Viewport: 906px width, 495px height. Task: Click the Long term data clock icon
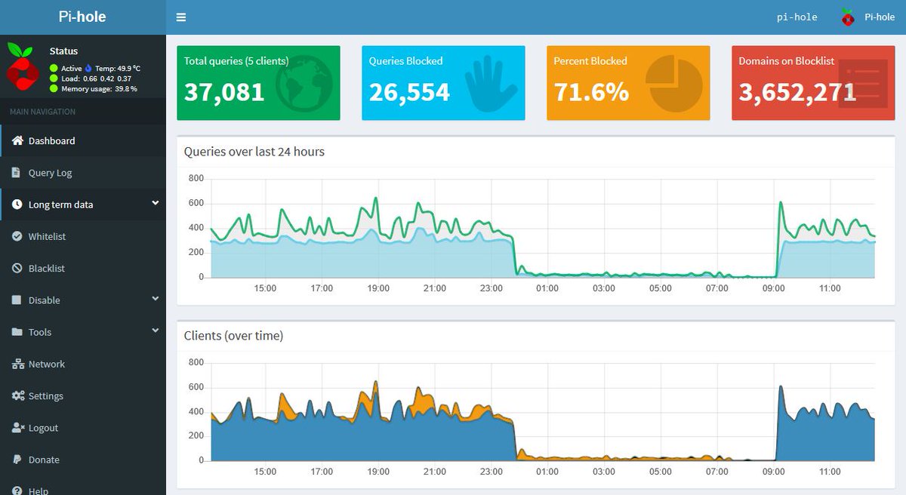17,204
